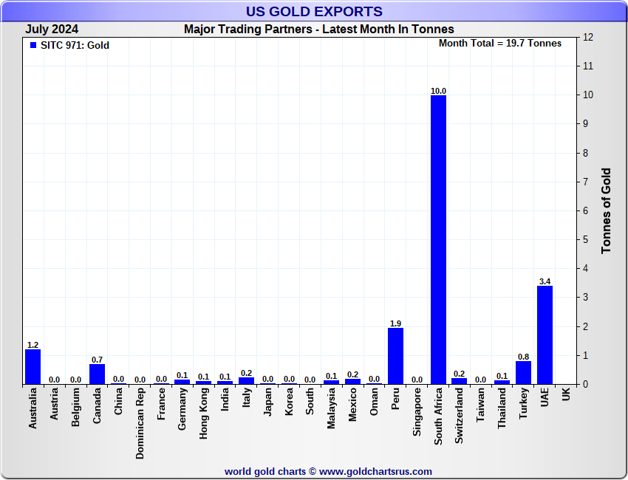Screen dimensions: 628x480
Task: Click the China axis label
Action: coord(118,401)
